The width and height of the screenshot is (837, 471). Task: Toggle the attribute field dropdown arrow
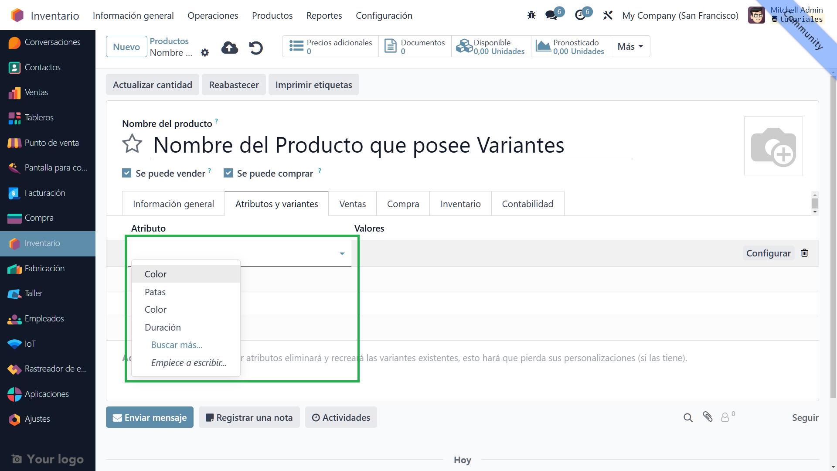342,253
